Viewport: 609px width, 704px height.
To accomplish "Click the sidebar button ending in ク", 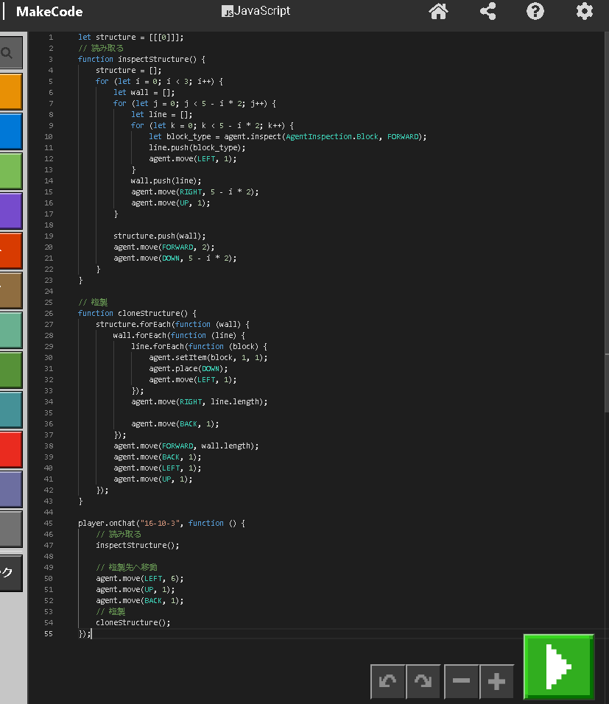I will pyautogui.click(x=10, y=573).
